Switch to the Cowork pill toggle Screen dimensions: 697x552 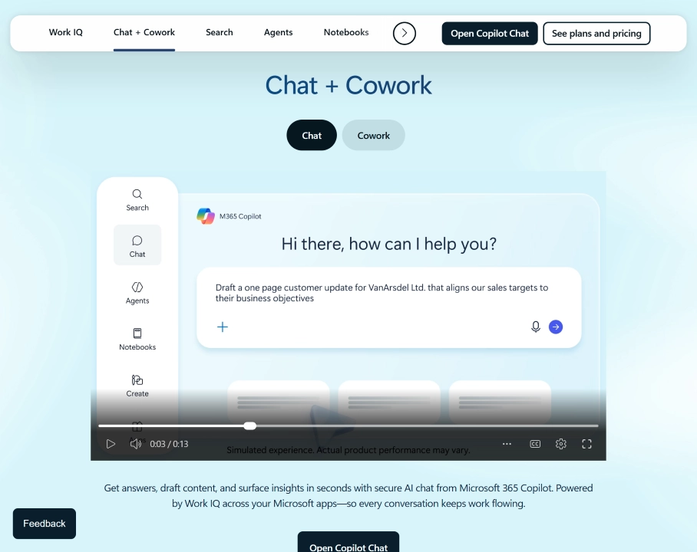click(373, 135)
